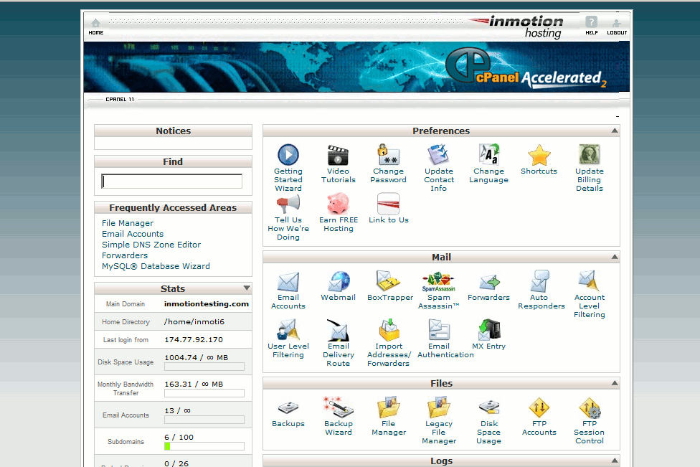Image resolution: width=700 pixels, height=467 pixels.
Task: Click the Home button in top bar
Action: (x=95, y=27)
